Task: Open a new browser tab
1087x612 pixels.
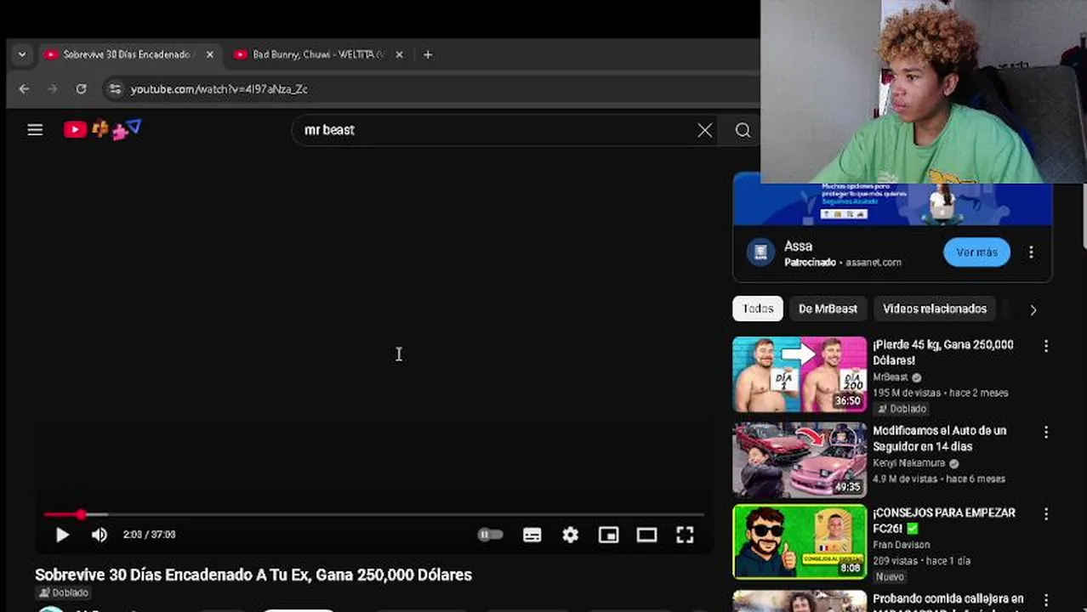Action: click(x=428, y=54)
